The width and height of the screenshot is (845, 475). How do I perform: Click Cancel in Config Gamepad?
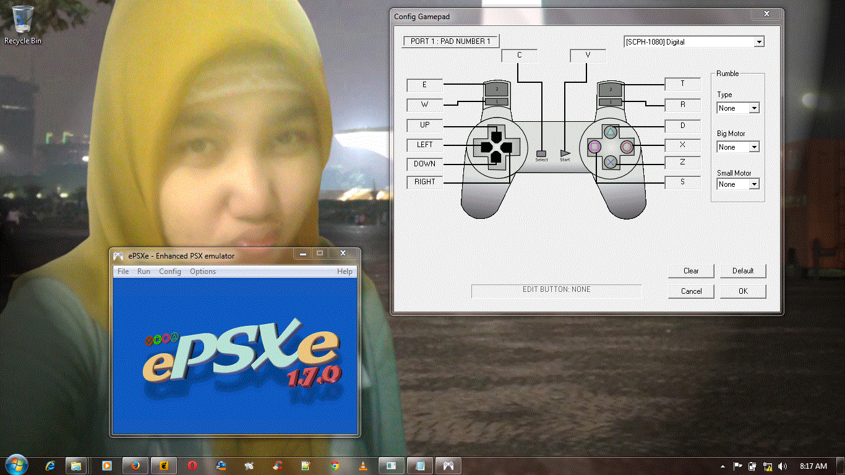691,291
